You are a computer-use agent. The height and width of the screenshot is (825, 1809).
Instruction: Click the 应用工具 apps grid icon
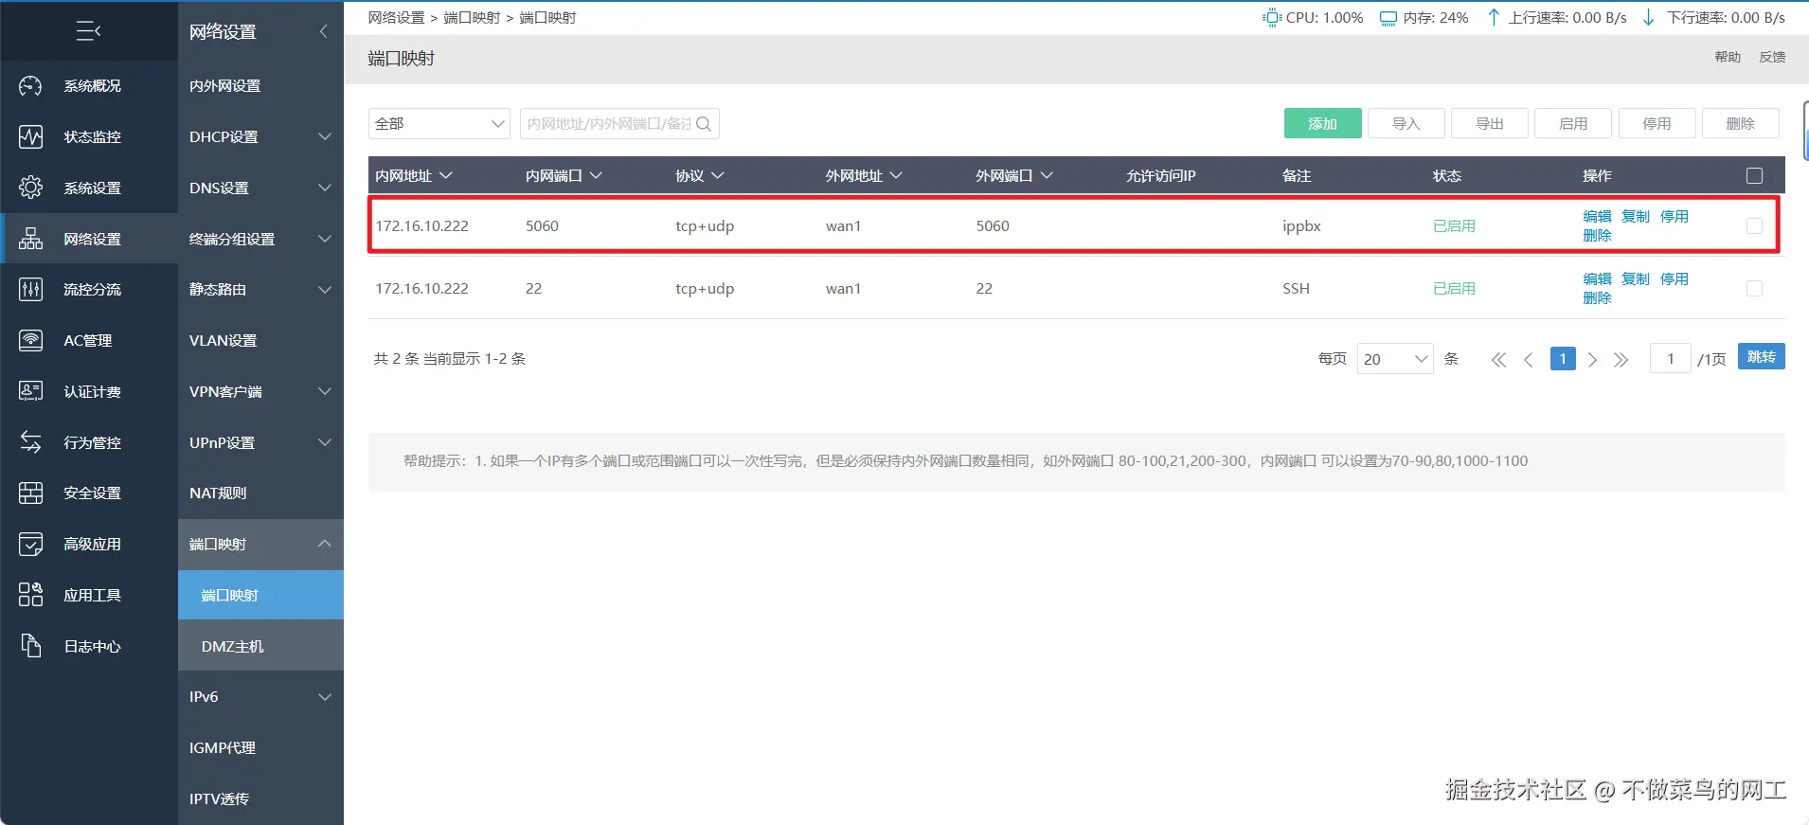(30, 595)
